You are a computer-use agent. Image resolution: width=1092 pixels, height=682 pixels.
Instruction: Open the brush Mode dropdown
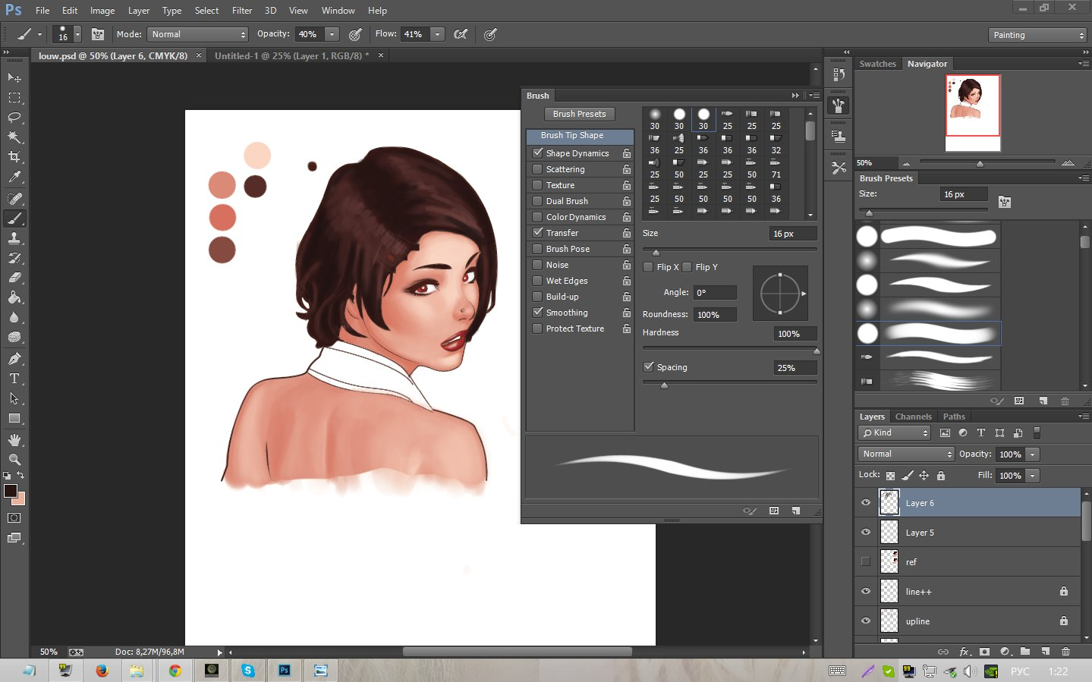197,35
